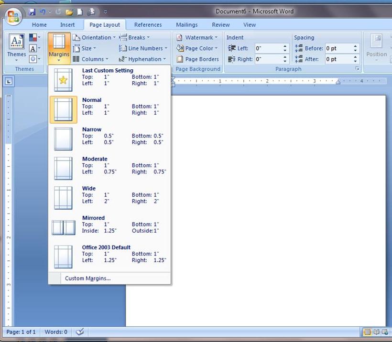Click the Redo icon in Quick Access toolbar

[x=58, y=12]
